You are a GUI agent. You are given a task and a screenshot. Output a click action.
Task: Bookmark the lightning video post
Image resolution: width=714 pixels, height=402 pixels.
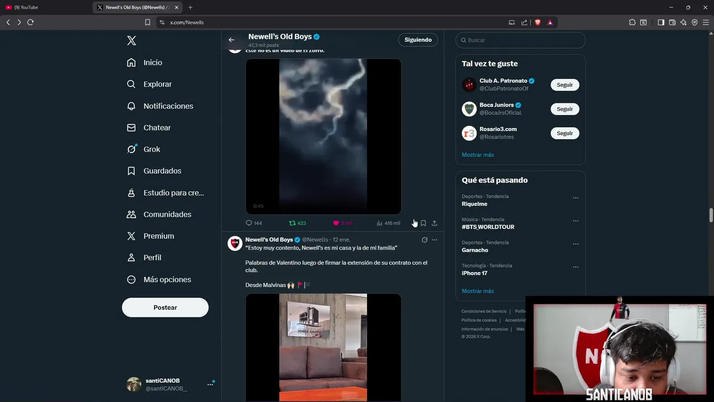[423, 223]
